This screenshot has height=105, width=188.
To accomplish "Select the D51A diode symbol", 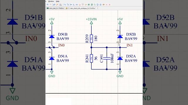I will [52, 58].
